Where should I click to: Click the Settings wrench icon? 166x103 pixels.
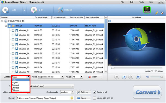[x=79, y=92]
